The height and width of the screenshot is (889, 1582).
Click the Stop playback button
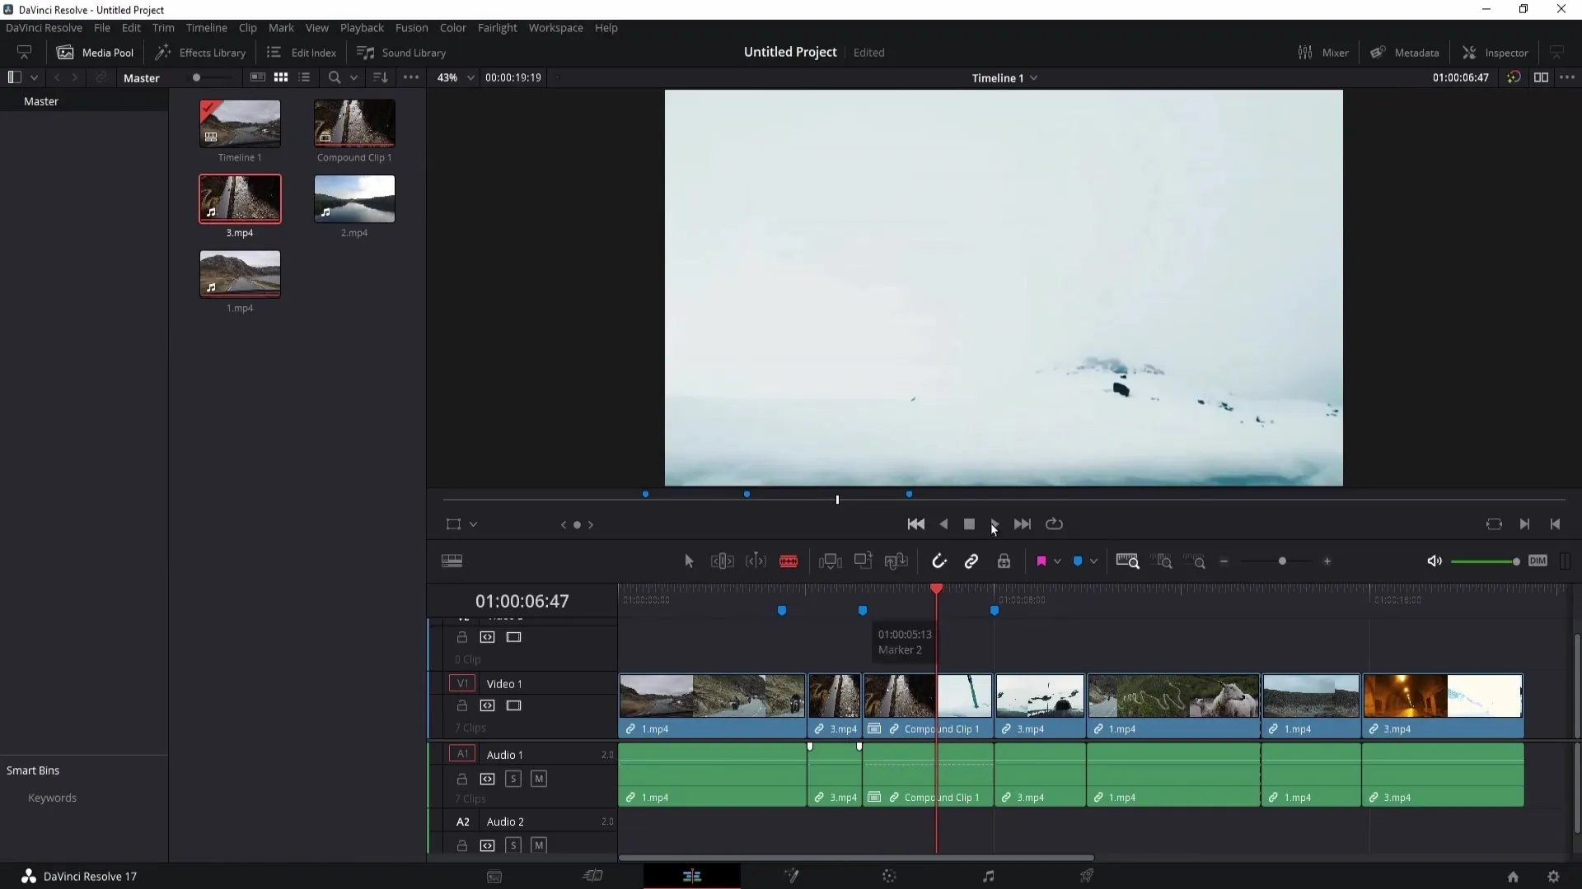(969, 524)
